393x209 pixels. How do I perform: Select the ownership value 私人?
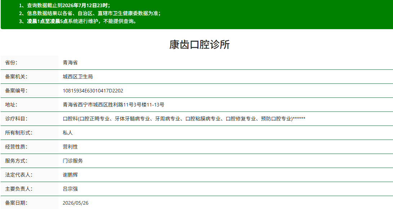point(68,133)
